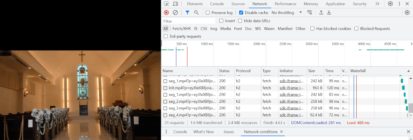Check the Blocked Requests option
The width and height of the screenshot is (413, 140).
pos(356,29)
